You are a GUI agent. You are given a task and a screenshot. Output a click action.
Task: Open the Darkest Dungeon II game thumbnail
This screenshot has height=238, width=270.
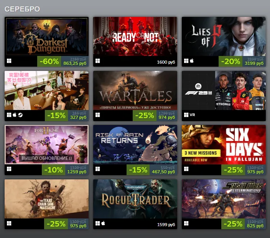pyautogui.click(x=46, y=36)
